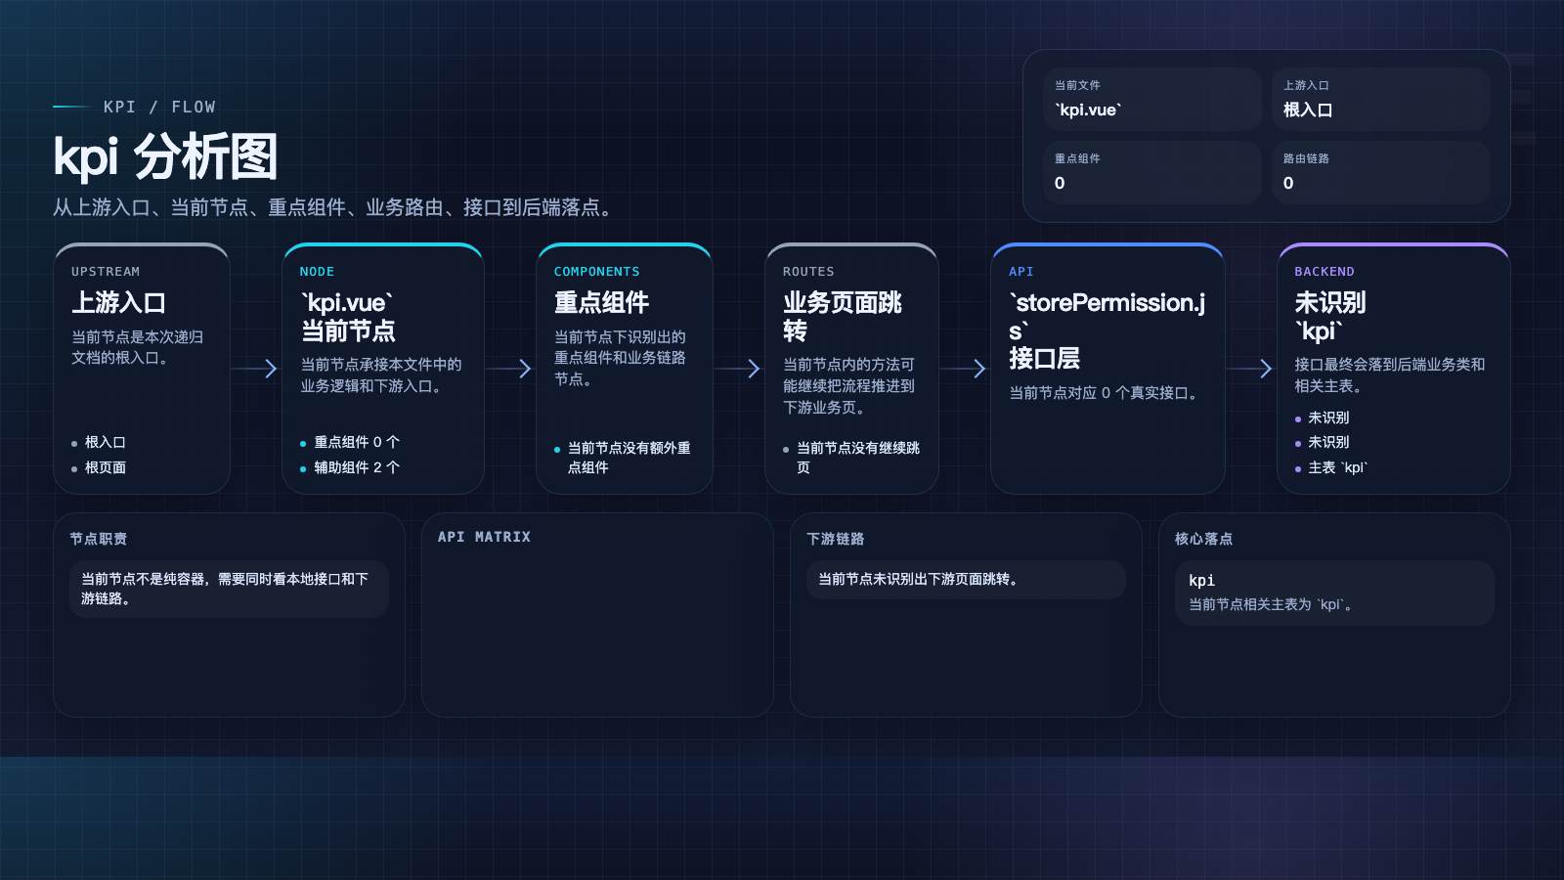Open the NODE `kpi.vue` 当前节点 card
Screen dimensions: 1564x880
pos(383,369)
